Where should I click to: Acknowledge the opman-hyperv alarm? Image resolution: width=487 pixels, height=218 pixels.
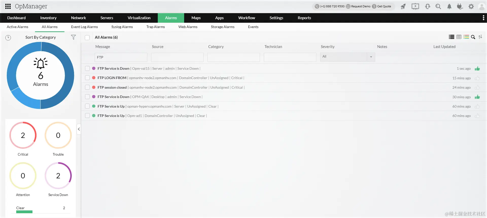477,106
